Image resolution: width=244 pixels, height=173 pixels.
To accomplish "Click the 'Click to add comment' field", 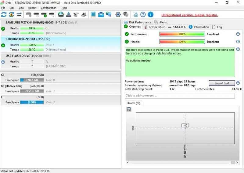I will (x=180, y=95).
